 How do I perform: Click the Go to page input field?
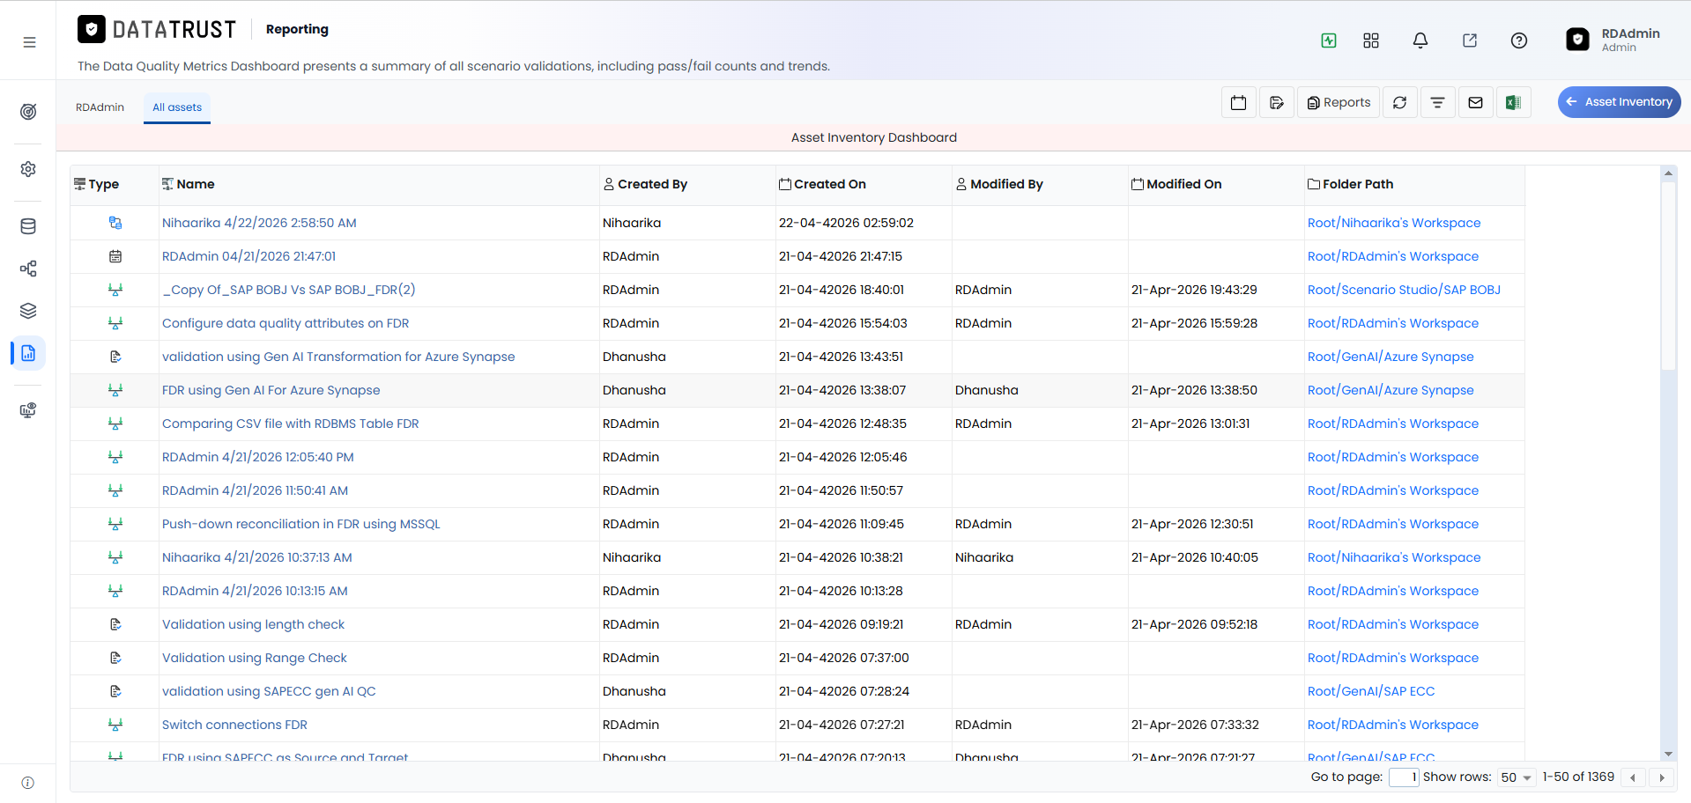1404,777
